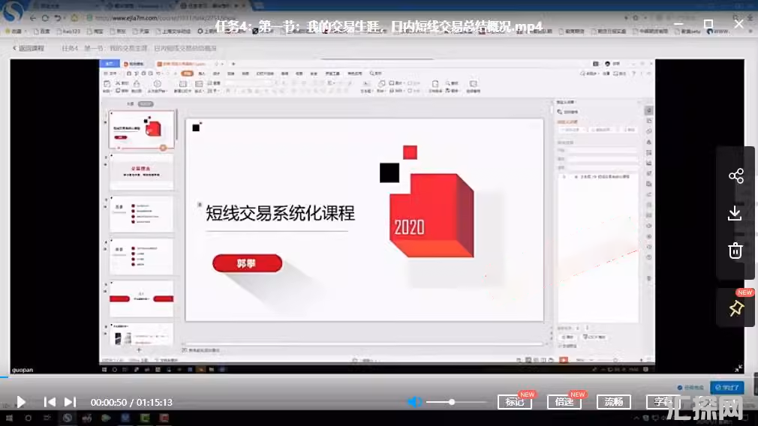The image size is (758, 426).
Task: Open the 倍速 playback speed menu
Action: click(564, 402)
